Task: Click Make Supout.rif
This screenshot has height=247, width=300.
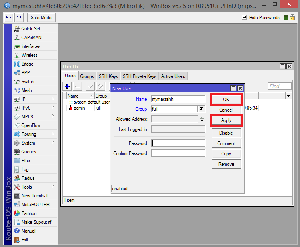Action: [x=35, y=222]
